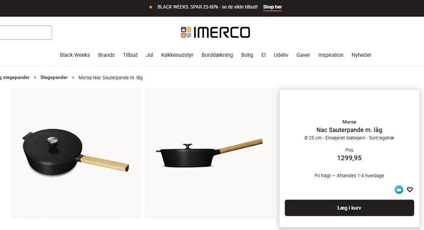This screenshot has height=230, width=424.
Task: Click Morsø brand name link
Action: point(349,122)
